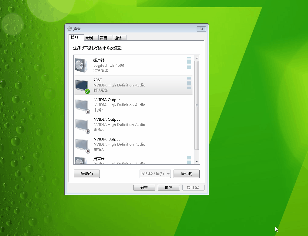Click the Realtek 扬声器 icon at list bottom
Viewport: 308px width, 236px height.
click(81, 161)
